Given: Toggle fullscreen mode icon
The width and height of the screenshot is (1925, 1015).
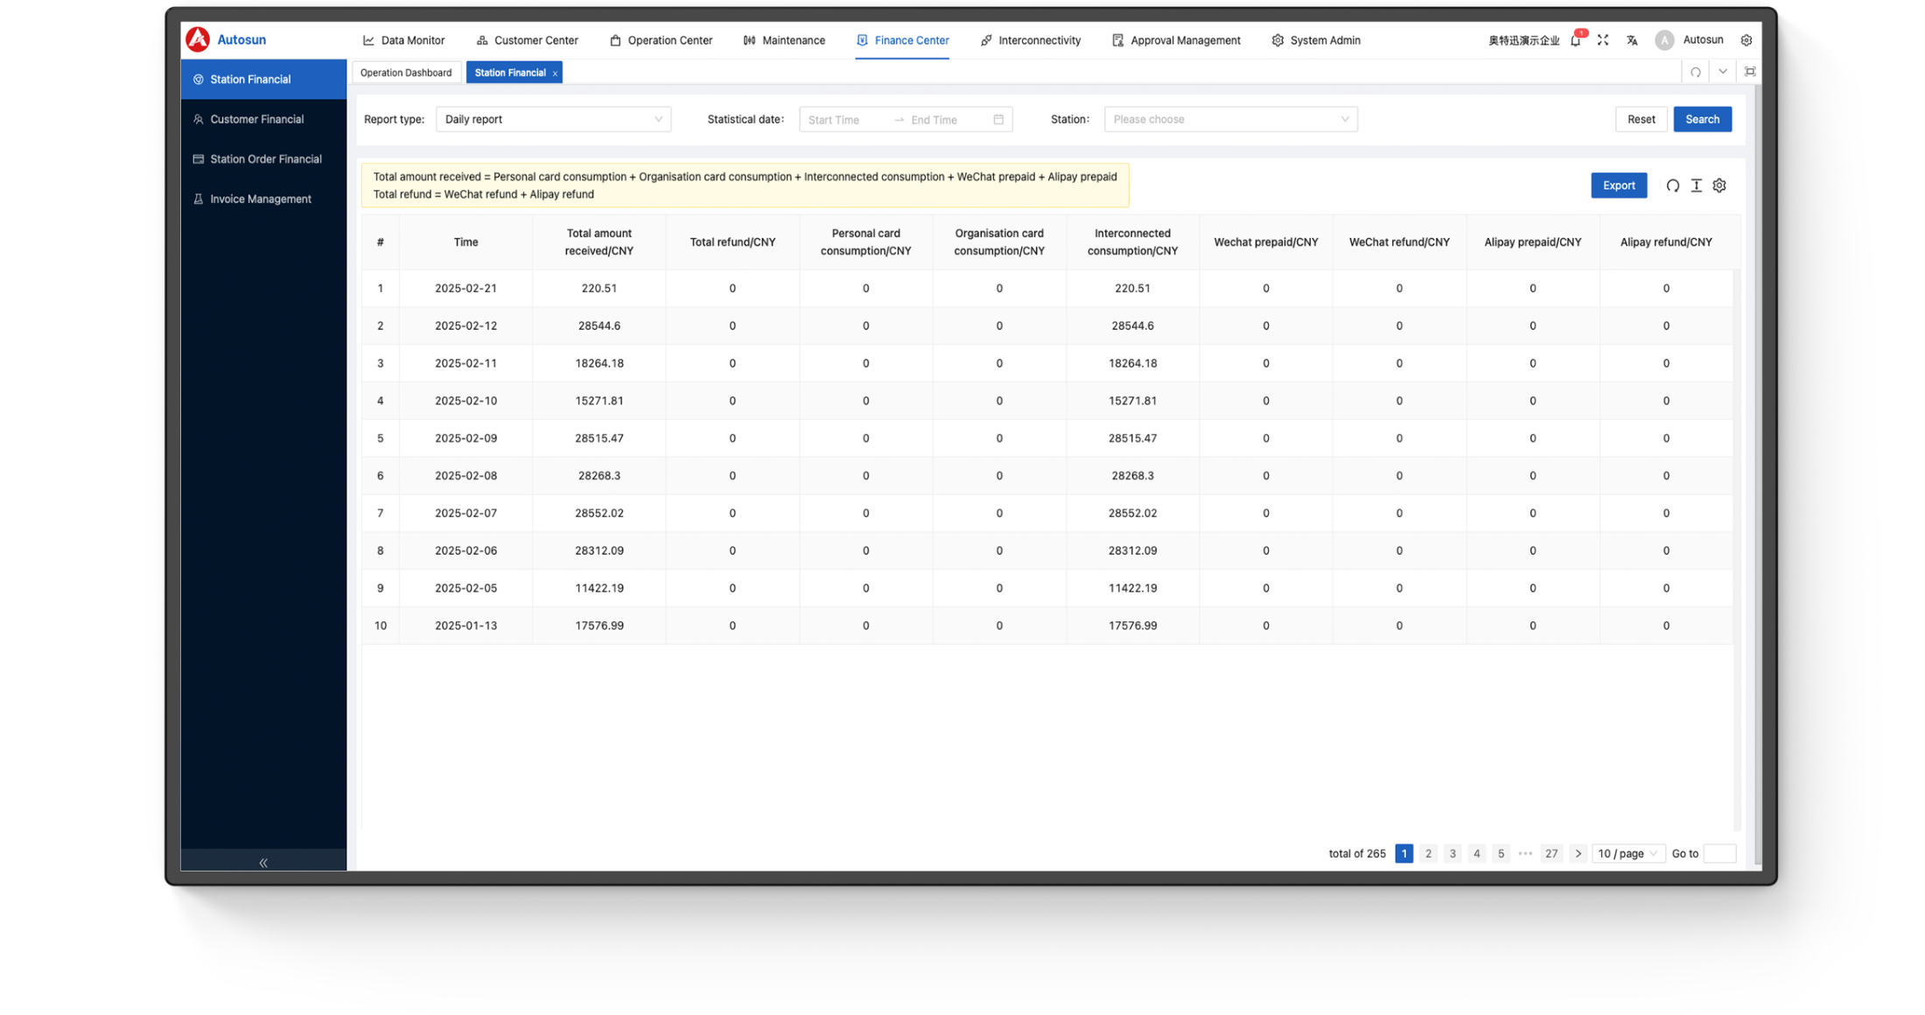Looking at the screenshot, I should coord(1602,40).
